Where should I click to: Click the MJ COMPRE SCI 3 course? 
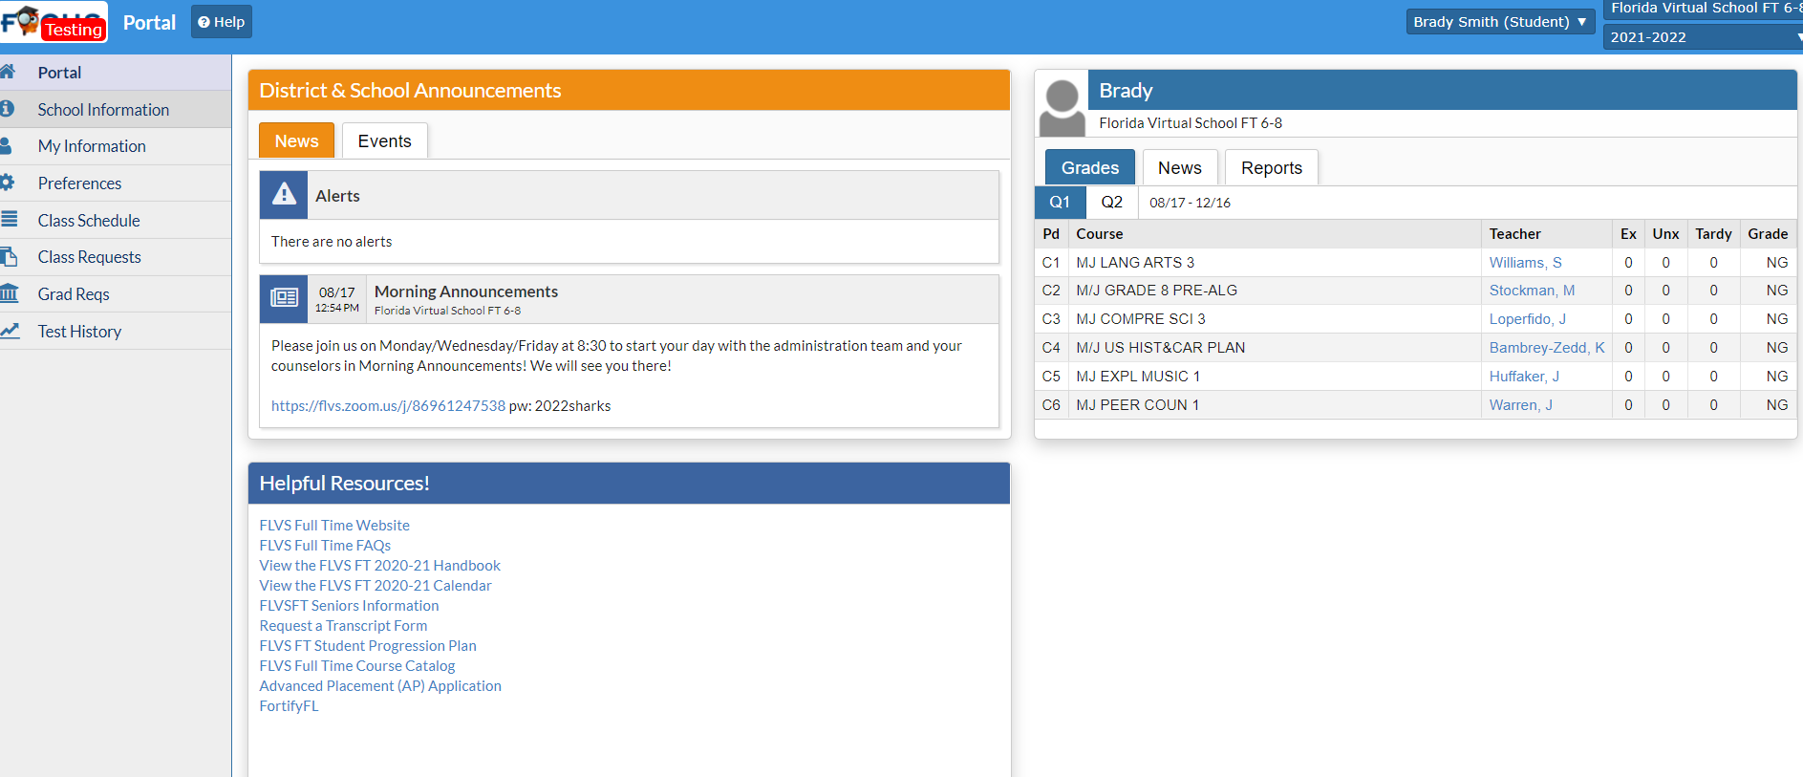click(x=1141, y=319)
